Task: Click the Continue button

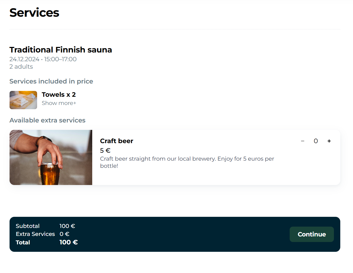Action: [x=311, y=234]
